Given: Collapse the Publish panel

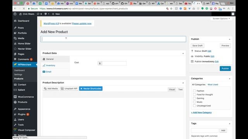Looking at the screenshot, I should click(229, 39).
